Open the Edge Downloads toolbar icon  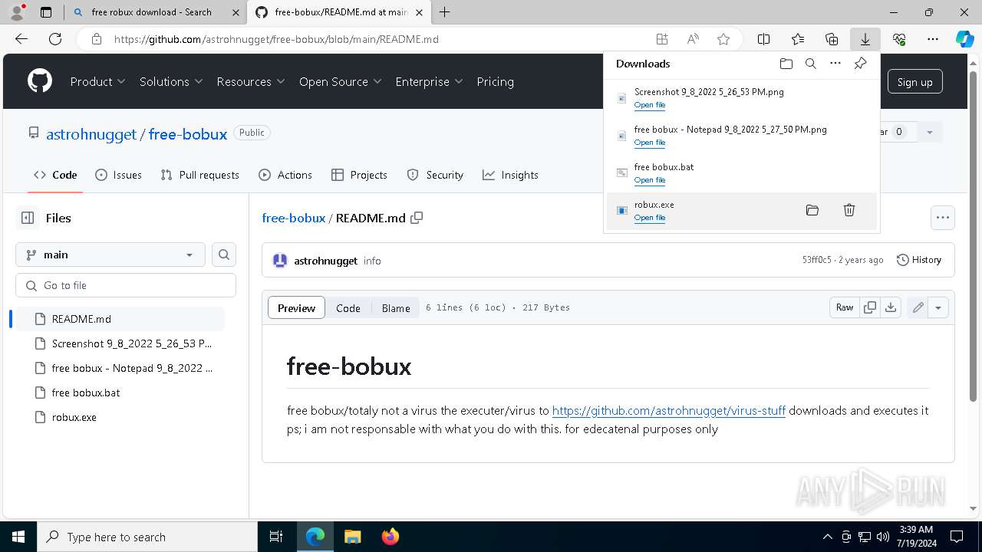865,39
